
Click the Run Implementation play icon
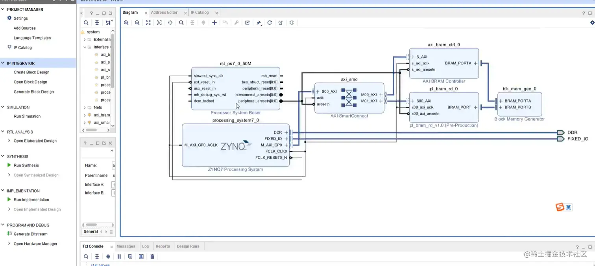click(x=9, y=200)
